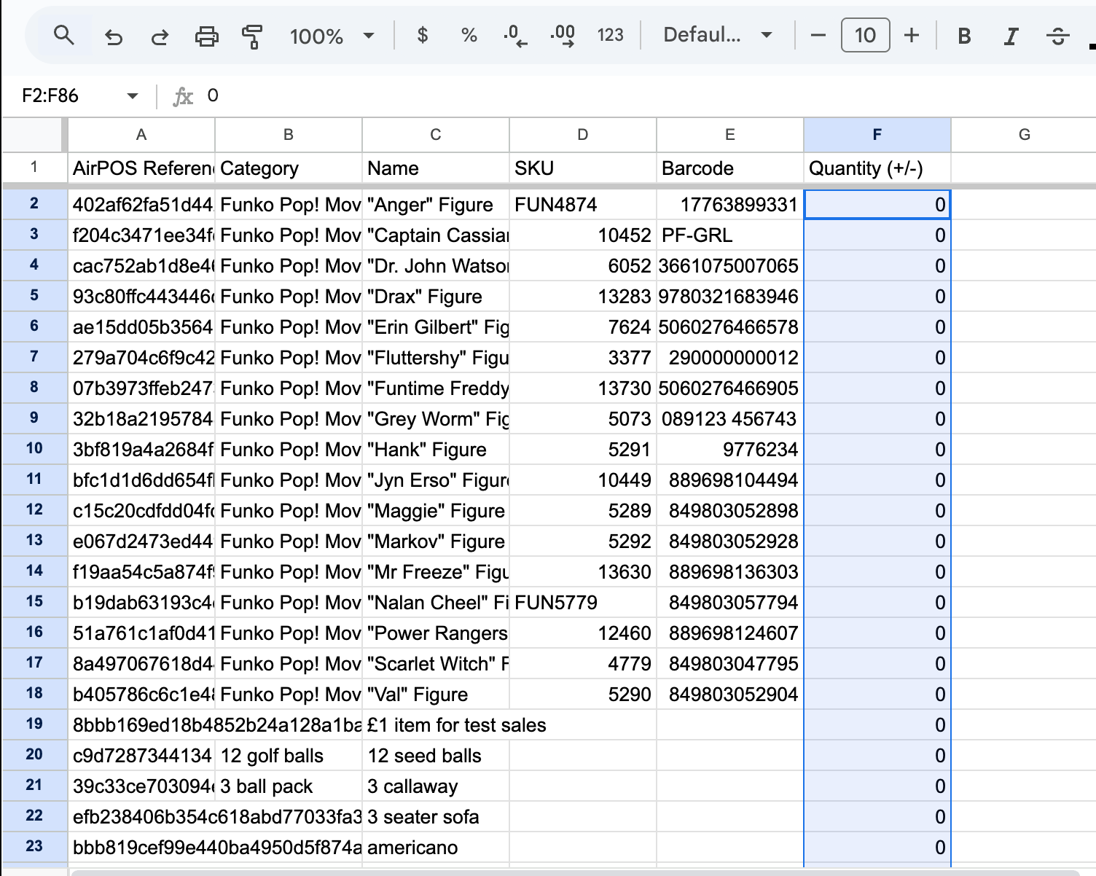The image size is (1096, 876).
Task: Select the quantity cell in the "Anger" Figure row
Action: (x=877, y=205)
